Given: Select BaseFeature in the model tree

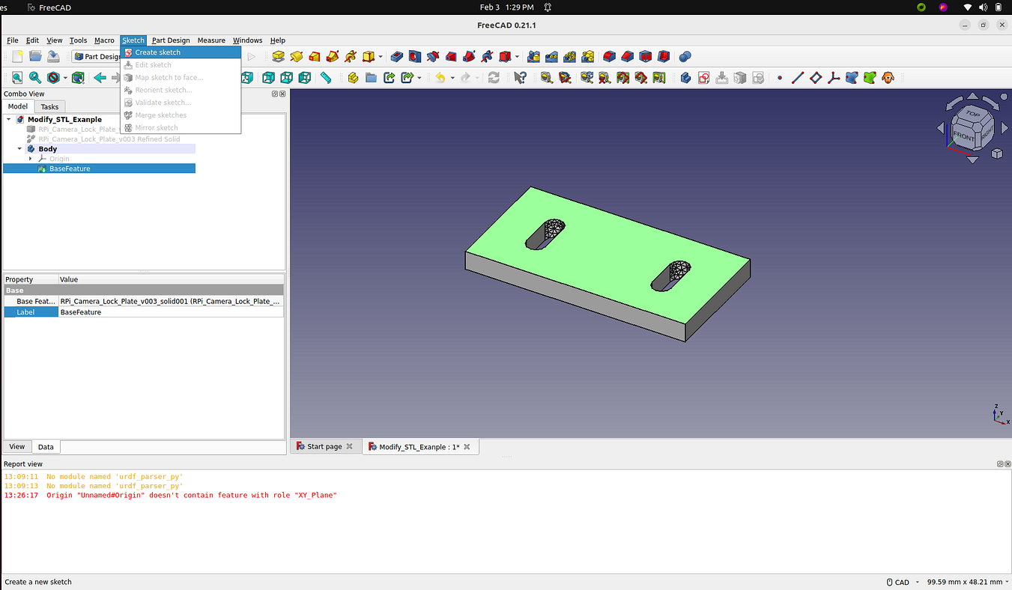Looking at the screenshot, I should click(70, 168).
